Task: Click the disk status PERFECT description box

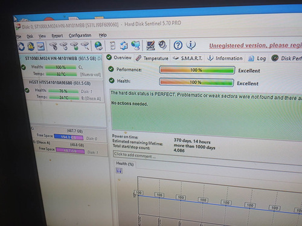Action: tap(206, 114)
